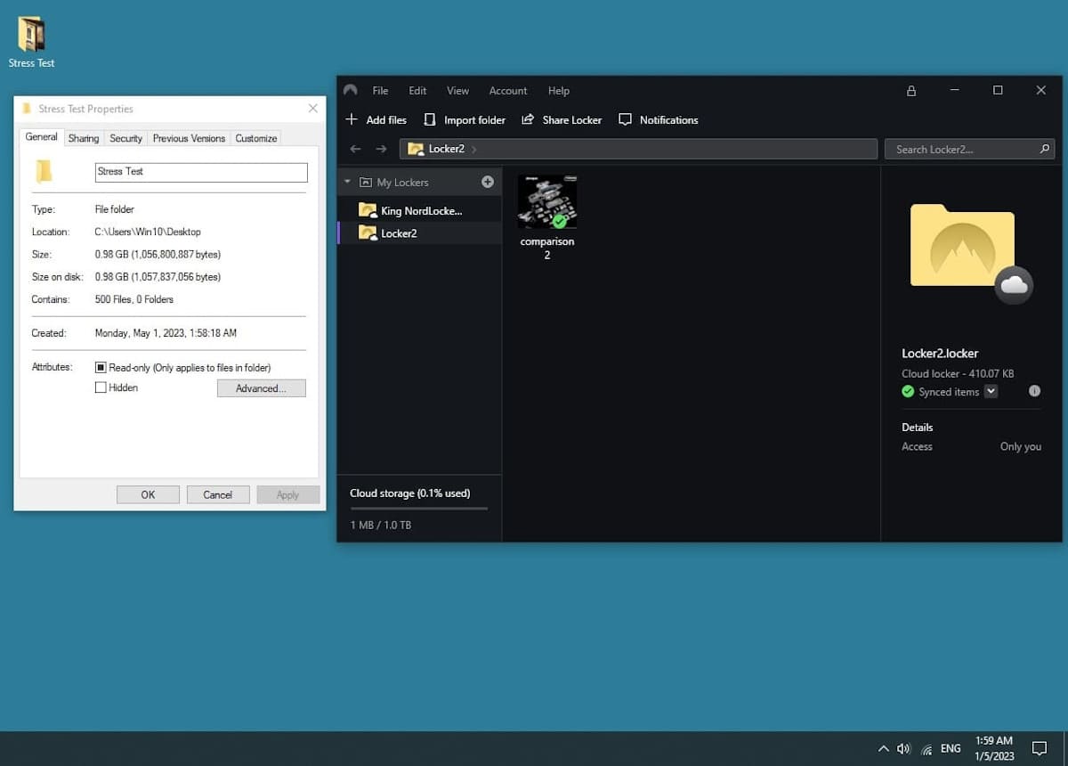Open the File menu
Screen dimensions: 1068x766
click(380, 91)
